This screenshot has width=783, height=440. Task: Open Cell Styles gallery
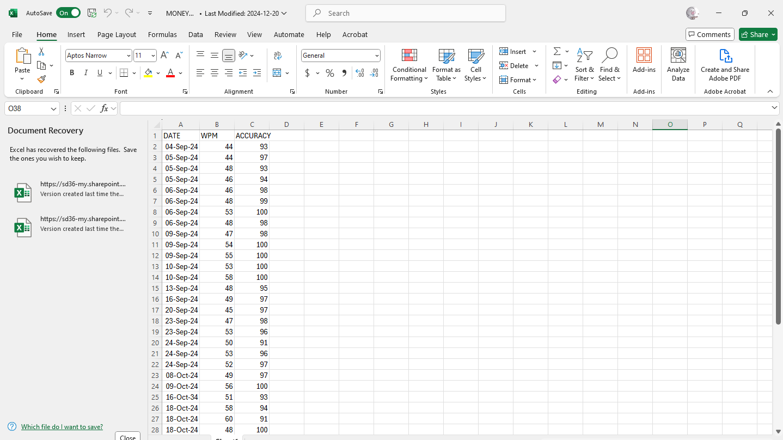click(476, 65)
